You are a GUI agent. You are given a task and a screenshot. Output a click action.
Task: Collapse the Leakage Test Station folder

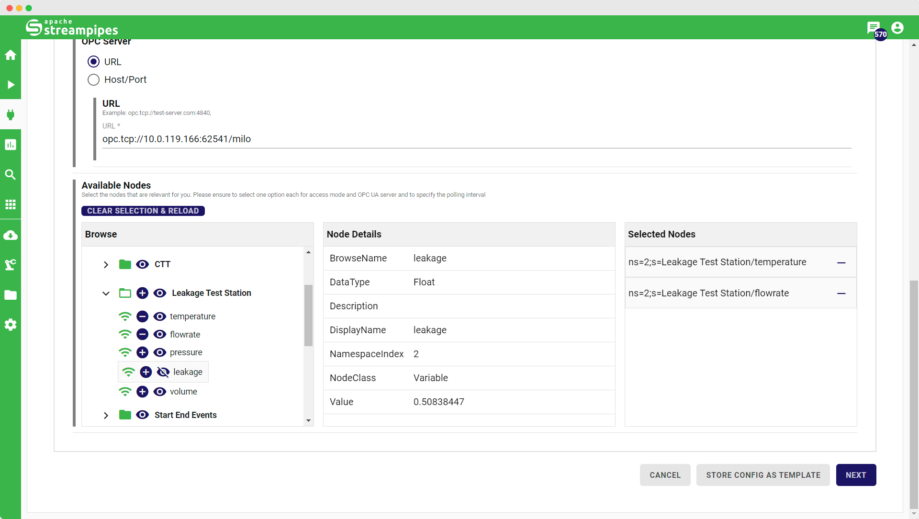point(106,293)
